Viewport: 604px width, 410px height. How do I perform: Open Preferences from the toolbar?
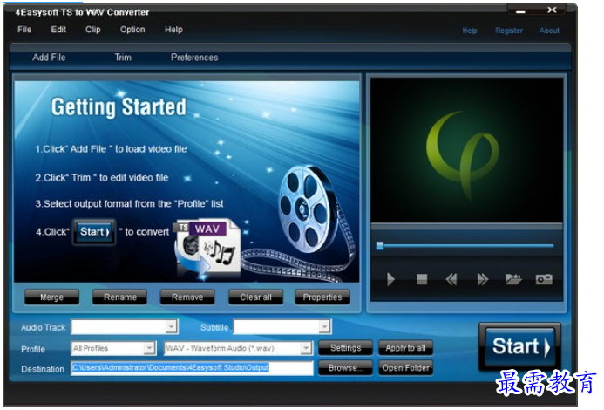point(194,58)
